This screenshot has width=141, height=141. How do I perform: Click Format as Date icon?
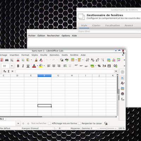point(109,66)
